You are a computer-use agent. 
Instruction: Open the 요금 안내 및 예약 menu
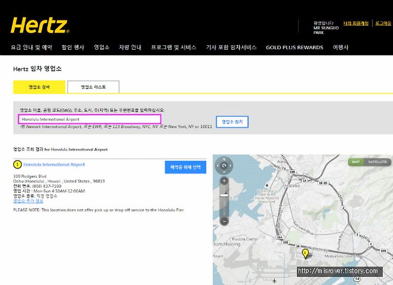(31, 48)
